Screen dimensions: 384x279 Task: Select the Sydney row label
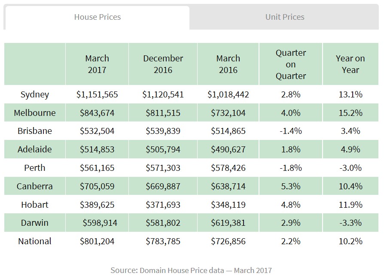click(35, 94)
